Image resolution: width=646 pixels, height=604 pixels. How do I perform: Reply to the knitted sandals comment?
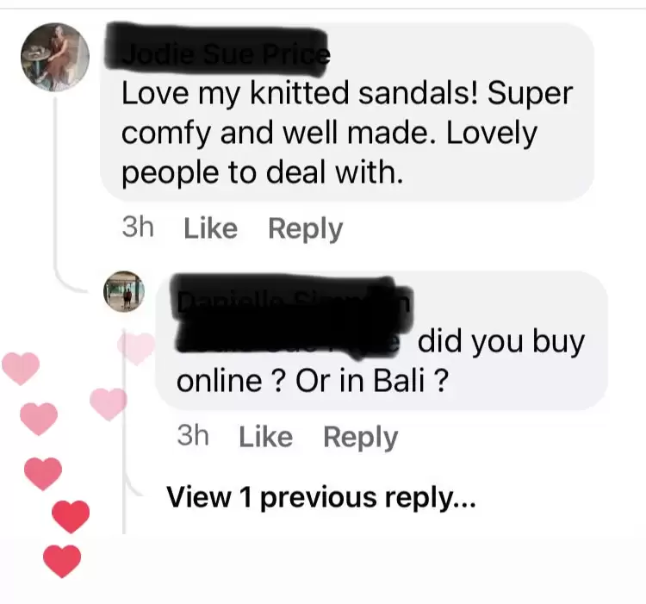(305, 229)
